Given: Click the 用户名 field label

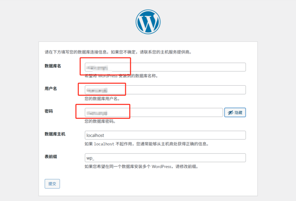Looking at the screenshot, I should click(51, 89).
